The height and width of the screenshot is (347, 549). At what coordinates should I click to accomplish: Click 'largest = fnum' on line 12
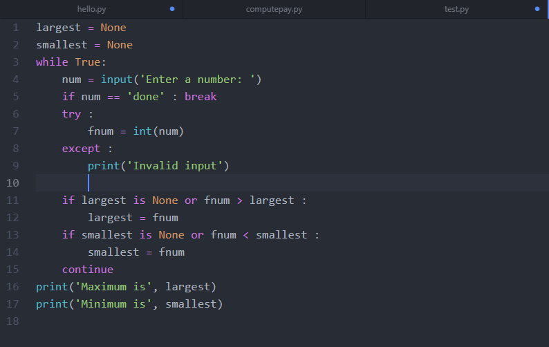point(133,218)
